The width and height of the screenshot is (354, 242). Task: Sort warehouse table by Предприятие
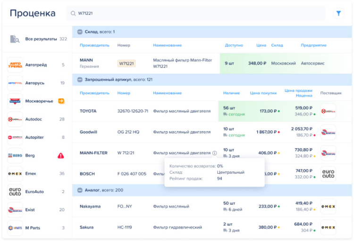pyautogui.click(x=313, y=45)
